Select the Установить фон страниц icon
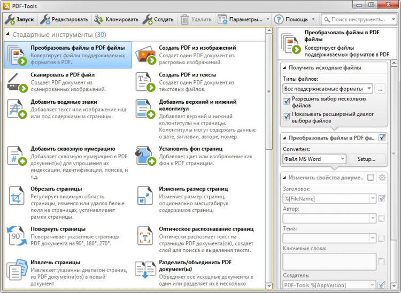Image resolution: width=401 pixels, height=293 pixels. (145, 156)
